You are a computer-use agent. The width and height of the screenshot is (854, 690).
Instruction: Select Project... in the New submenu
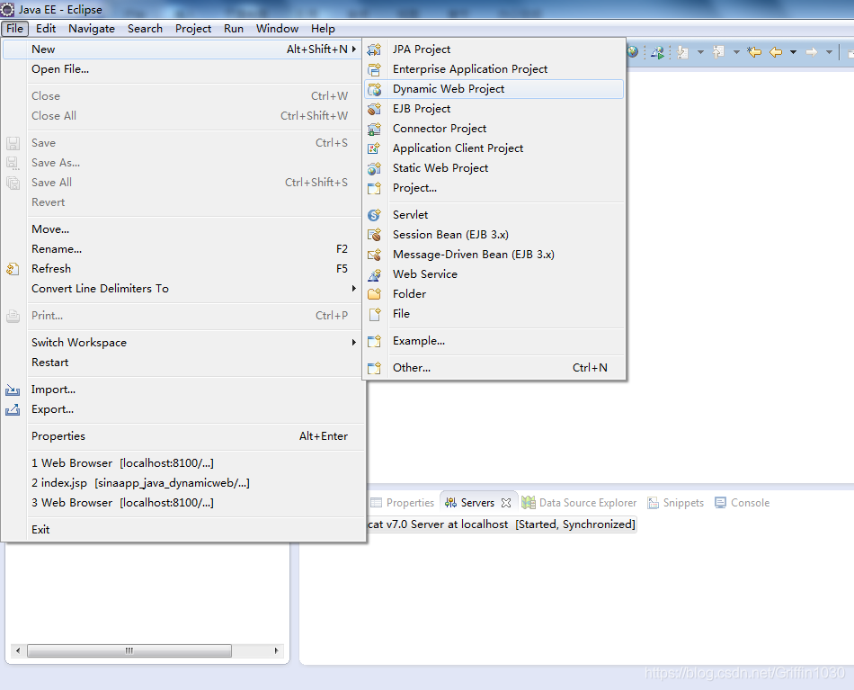coord(494,188)
